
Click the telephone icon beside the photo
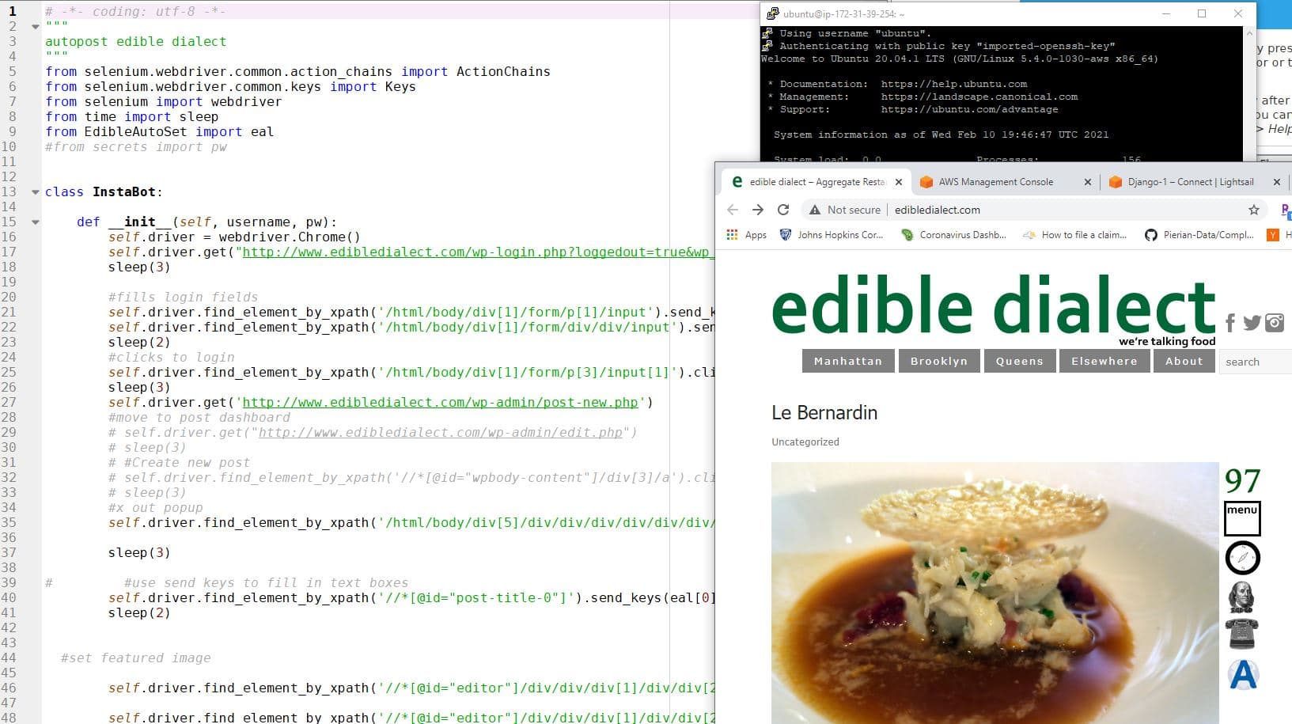coord(1242,635)
